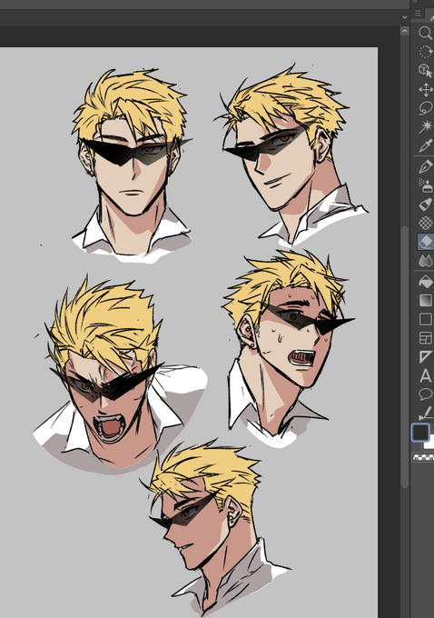
Task: Select the Frame border panel tool
Action: click(425, 338)
